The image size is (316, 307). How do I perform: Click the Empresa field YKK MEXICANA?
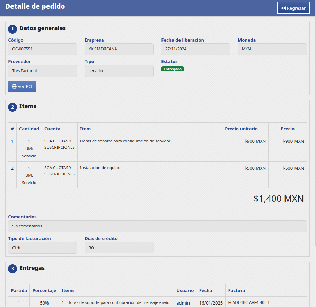pyautogui.click(x=119, y=49)
